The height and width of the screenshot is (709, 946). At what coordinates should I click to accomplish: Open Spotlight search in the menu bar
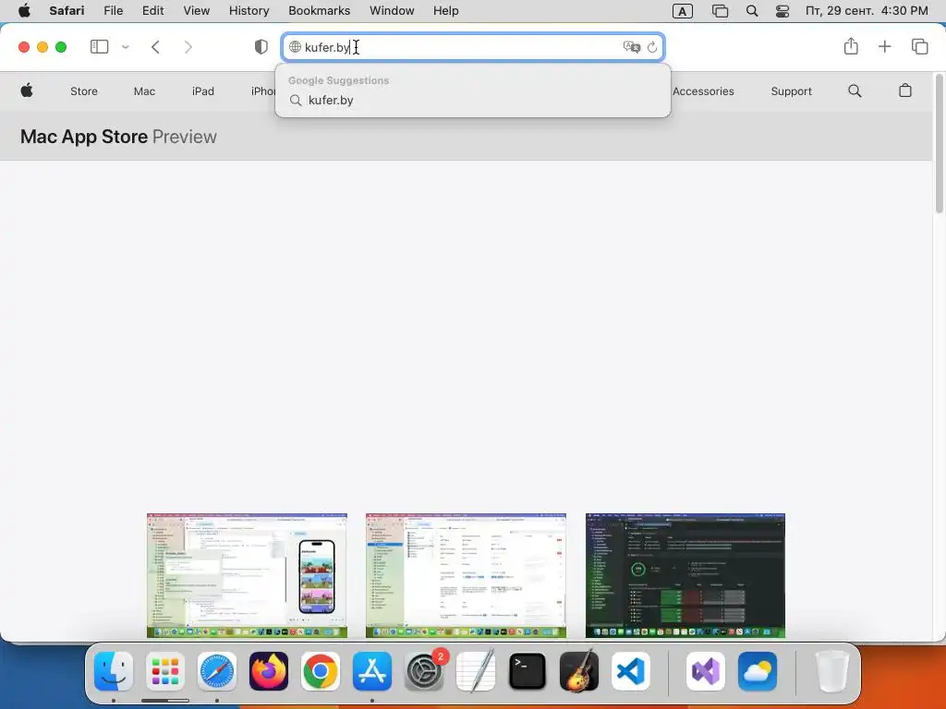[752, 11]
